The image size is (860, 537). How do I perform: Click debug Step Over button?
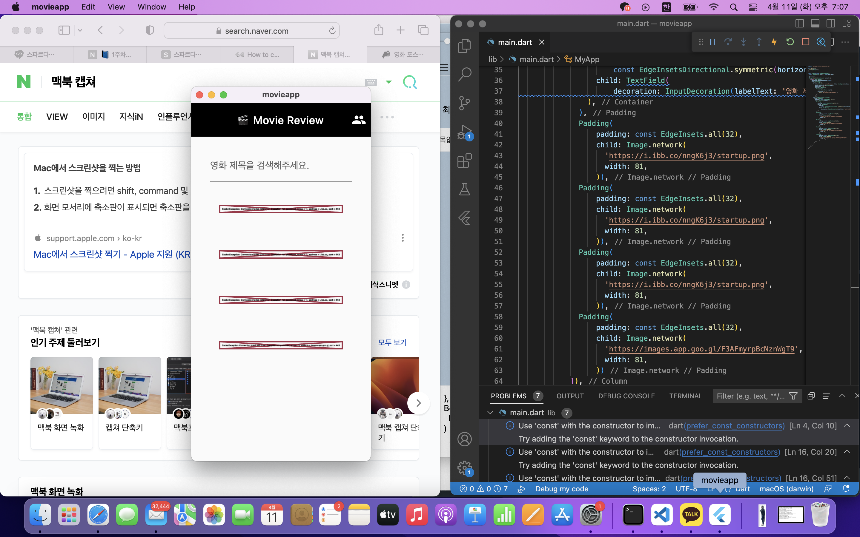(x=728, y=42)
